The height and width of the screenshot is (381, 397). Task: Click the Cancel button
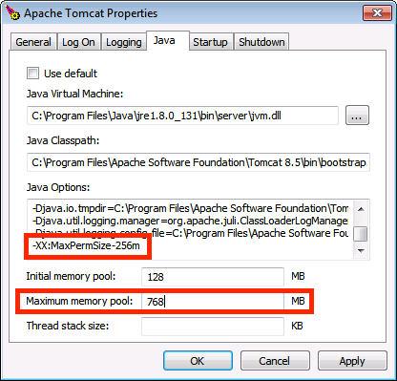point(275,361)
